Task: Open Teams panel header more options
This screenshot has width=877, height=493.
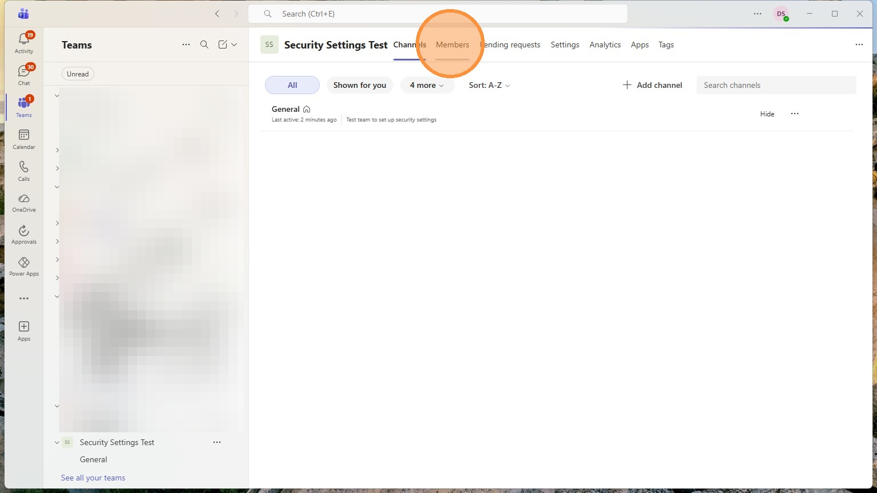Action: point(186,45)
